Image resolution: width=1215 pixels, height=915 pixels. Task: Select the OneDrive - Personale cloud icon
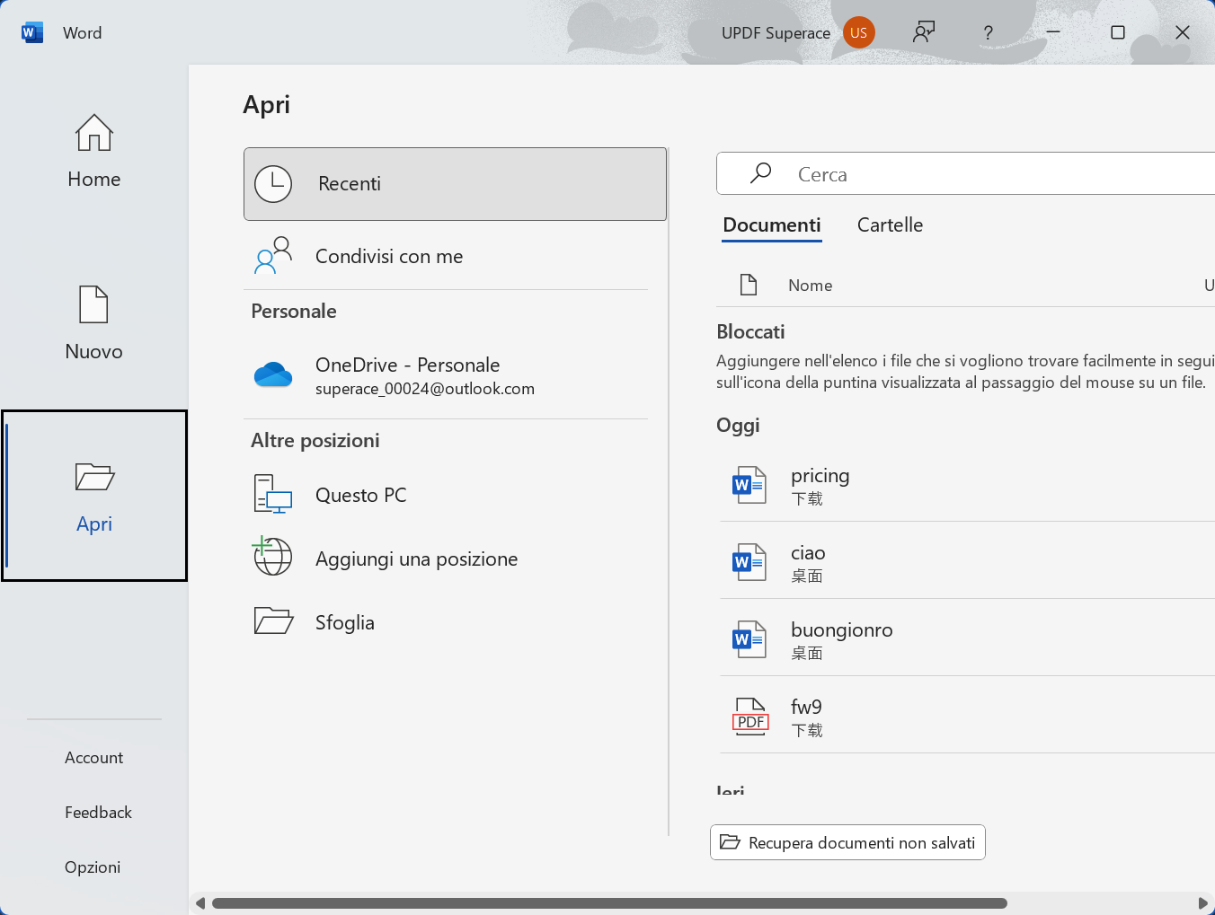273,374
